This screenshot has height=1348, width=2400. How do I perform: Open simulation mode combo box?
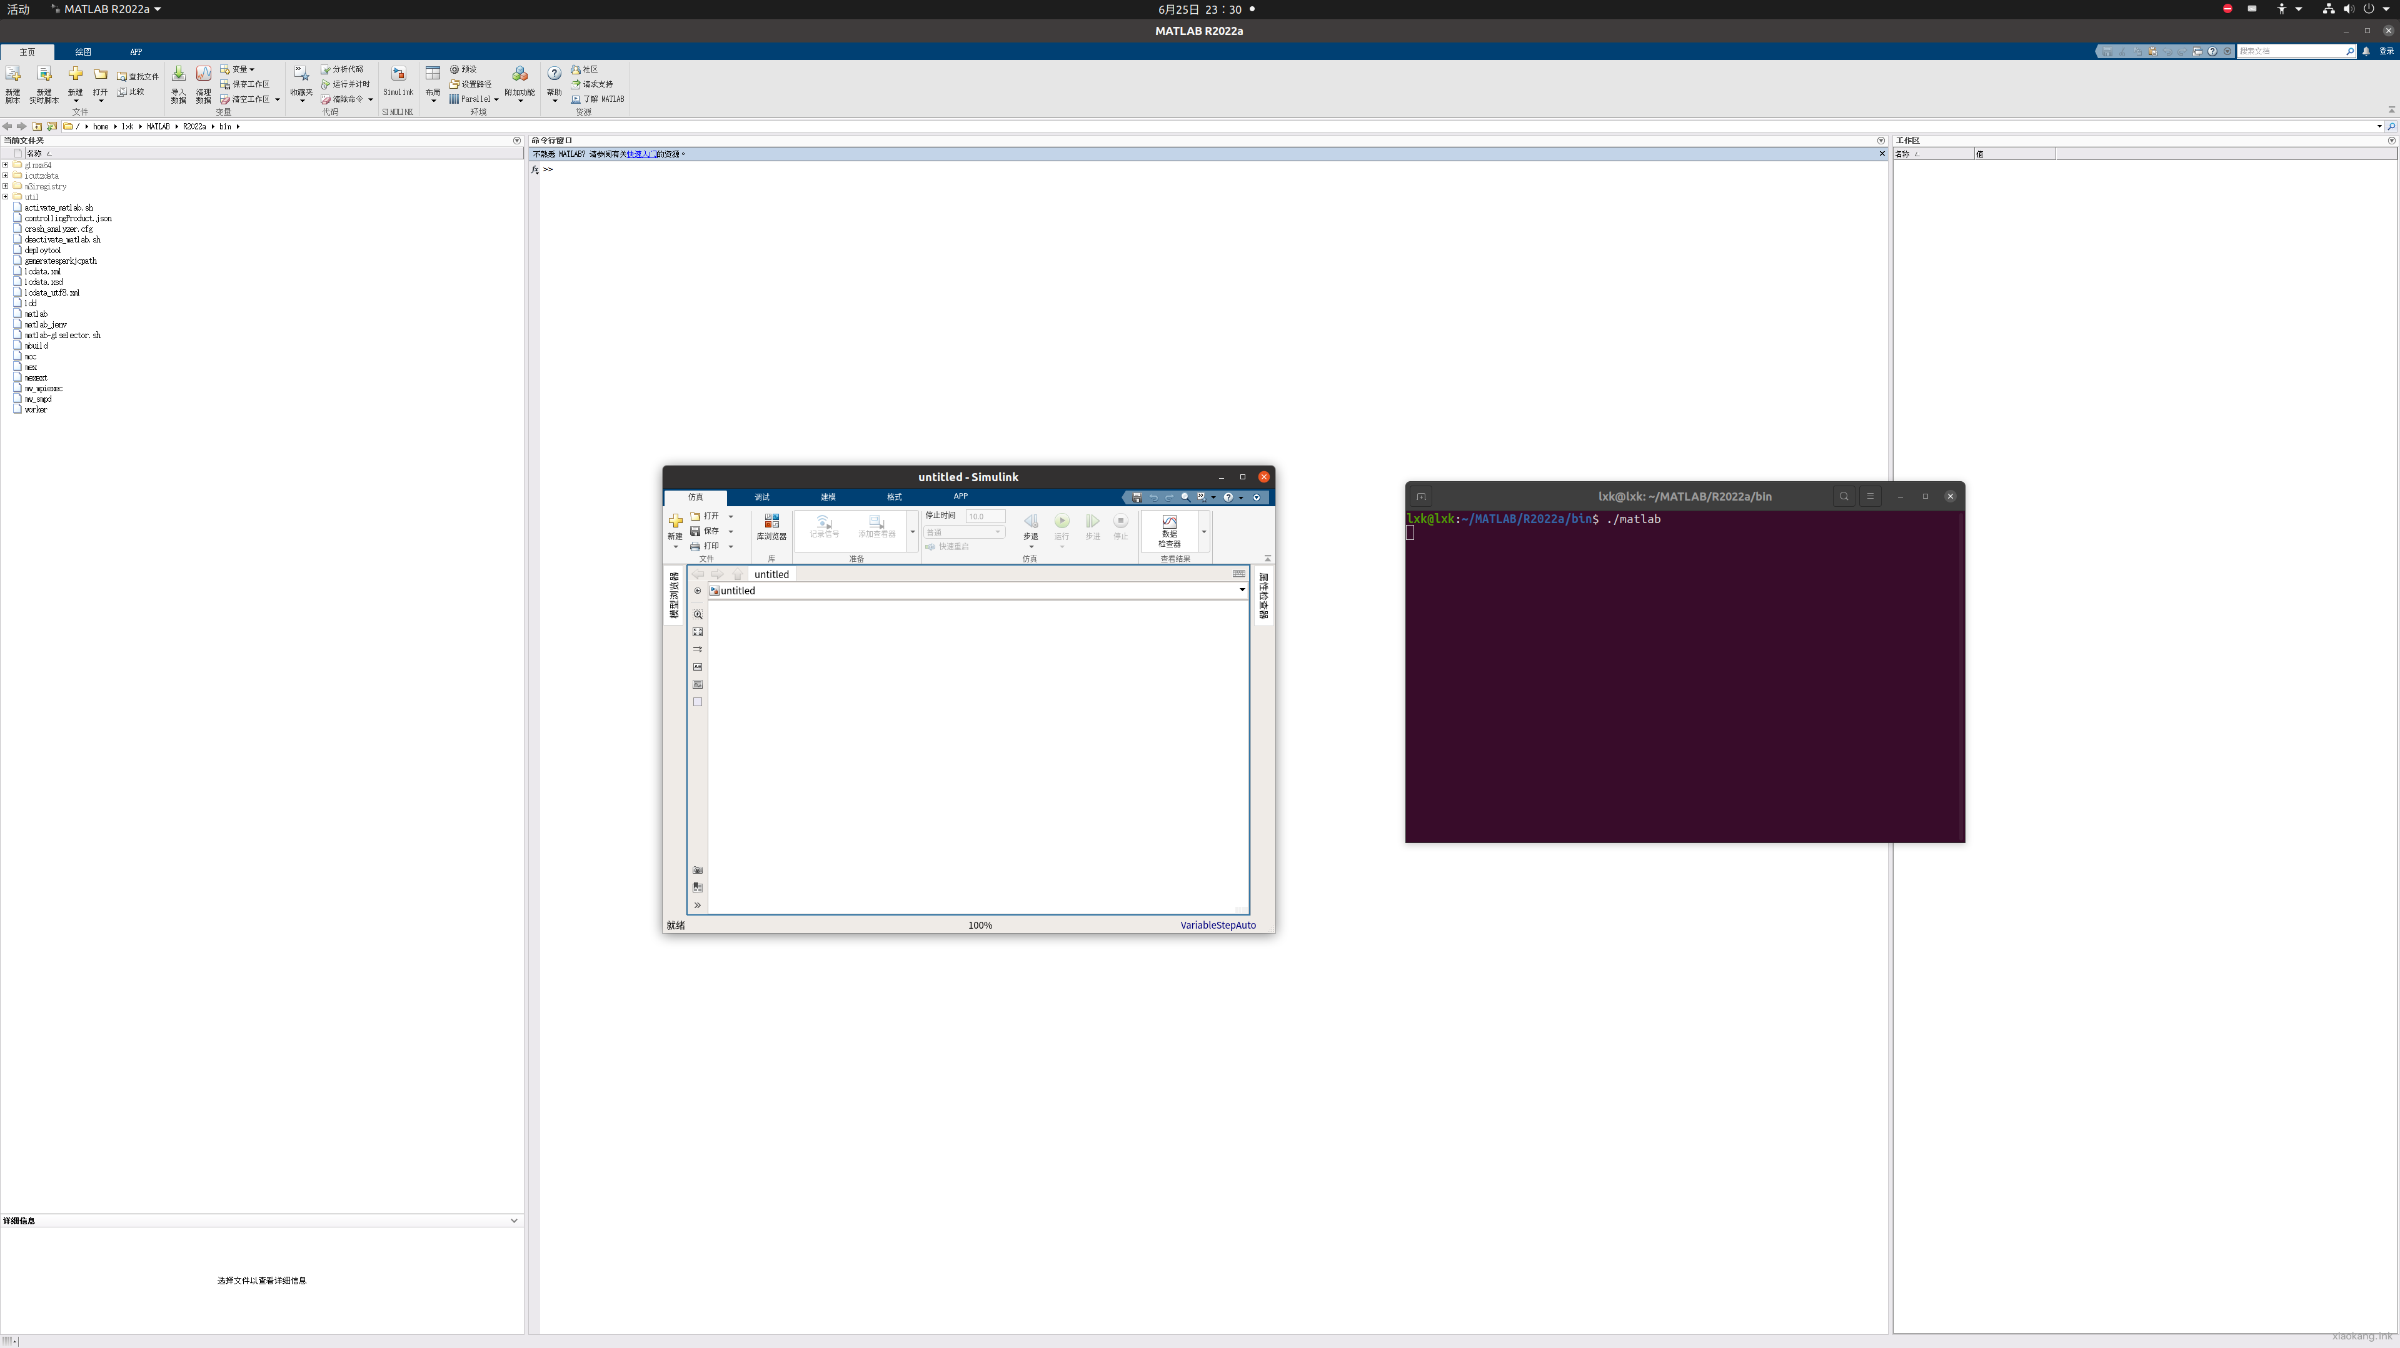(964, 532)
